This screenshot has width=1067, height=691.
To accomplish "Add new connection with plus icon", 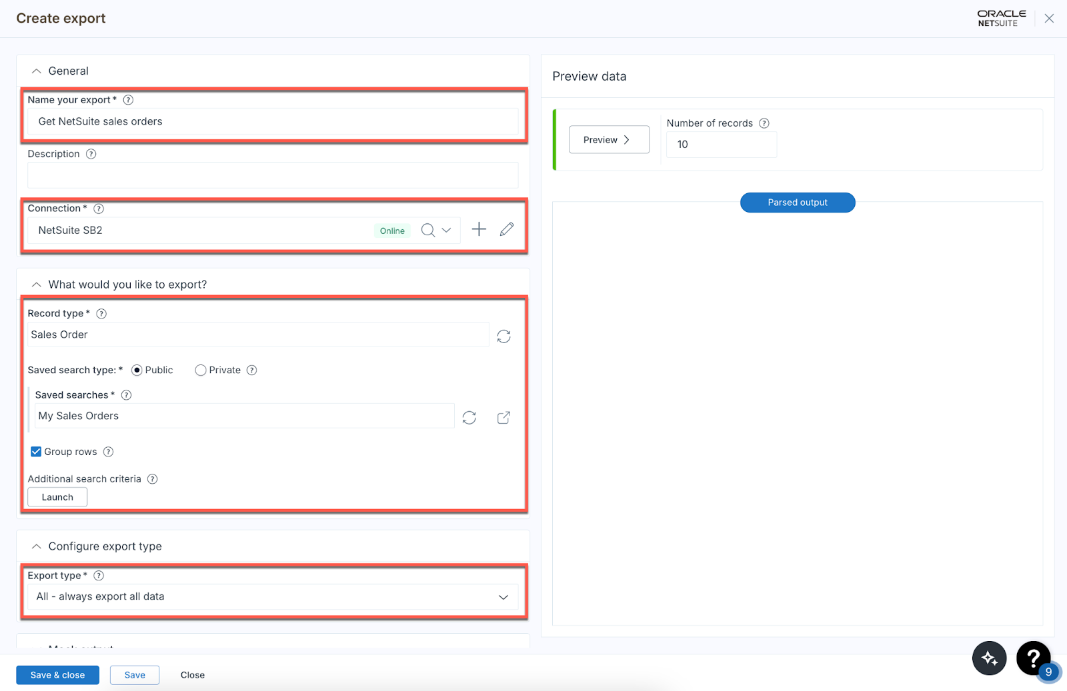I will point(479,229).
